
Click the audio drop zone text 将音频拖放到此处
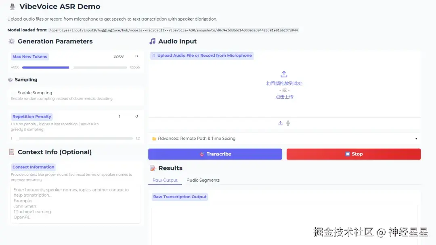[x=284, y=83]
